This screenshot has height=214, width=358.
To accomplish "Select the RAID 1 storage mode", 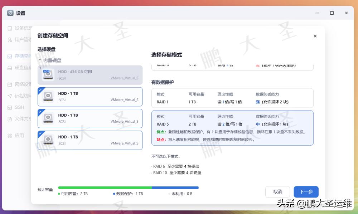I will point(232,98).
